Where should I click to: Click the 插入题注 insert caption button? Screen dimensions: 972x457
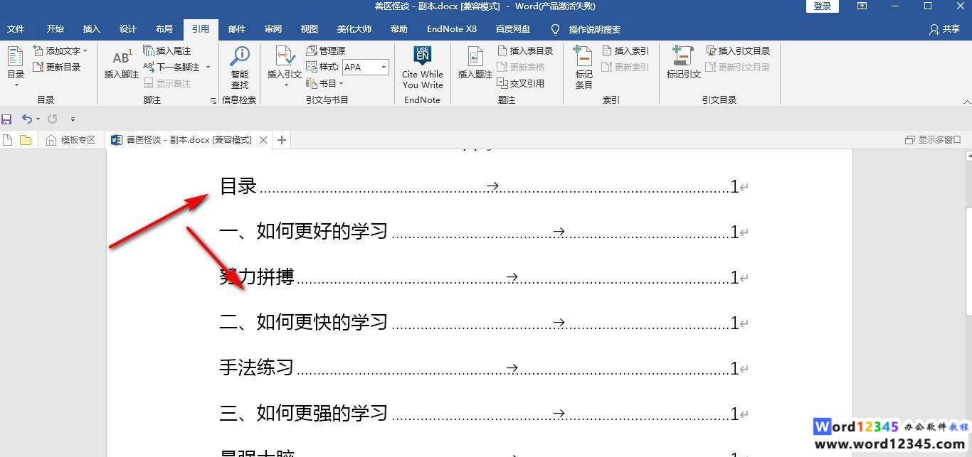coord(475,64)
